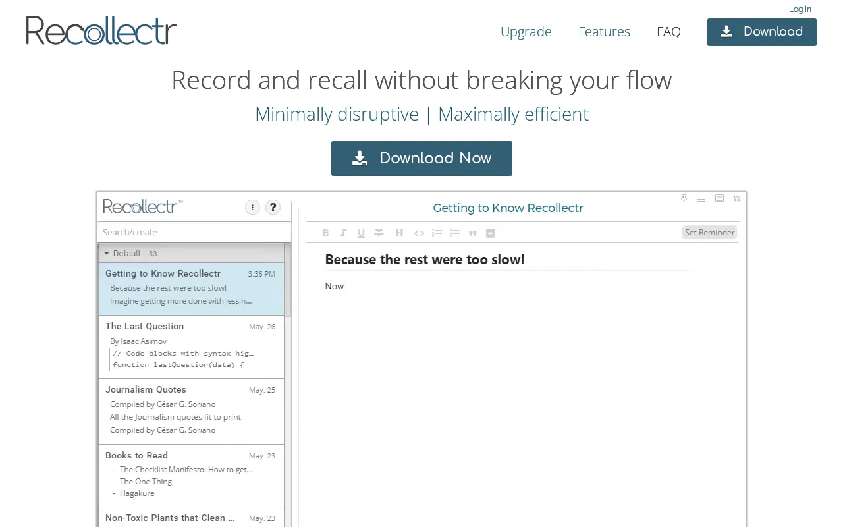Click the note count 33

tap(153, 254)
